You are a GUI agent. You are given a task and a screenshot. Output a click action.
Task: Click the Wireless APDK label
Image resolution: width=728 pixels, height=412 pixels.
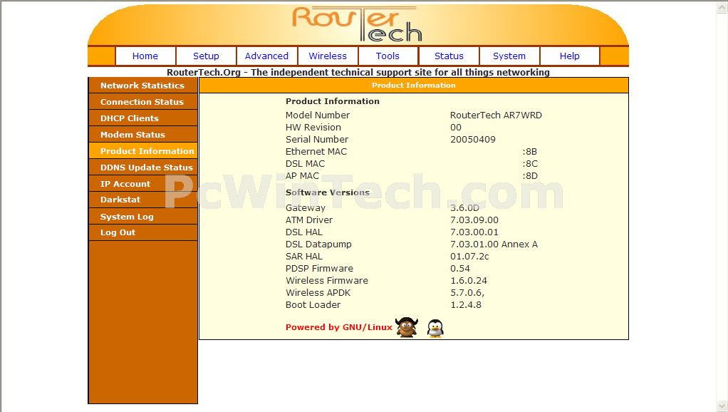[x=318, y=293]
